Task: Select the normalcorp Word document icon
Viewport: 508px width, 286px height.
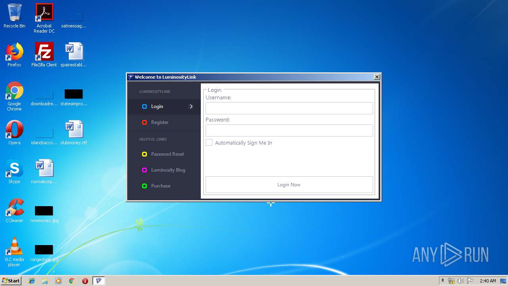Action: click(x=44, y=172)
